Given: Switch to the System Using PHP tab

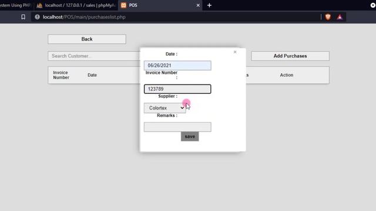Looking at the screenshot, I should [x=16, y=5].
